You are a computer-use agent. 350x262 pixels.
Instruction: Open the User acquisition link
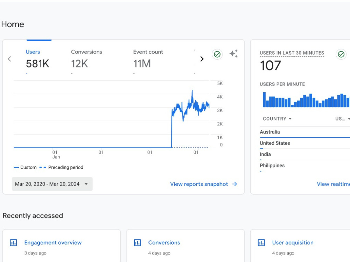click(x=293, y=243)
